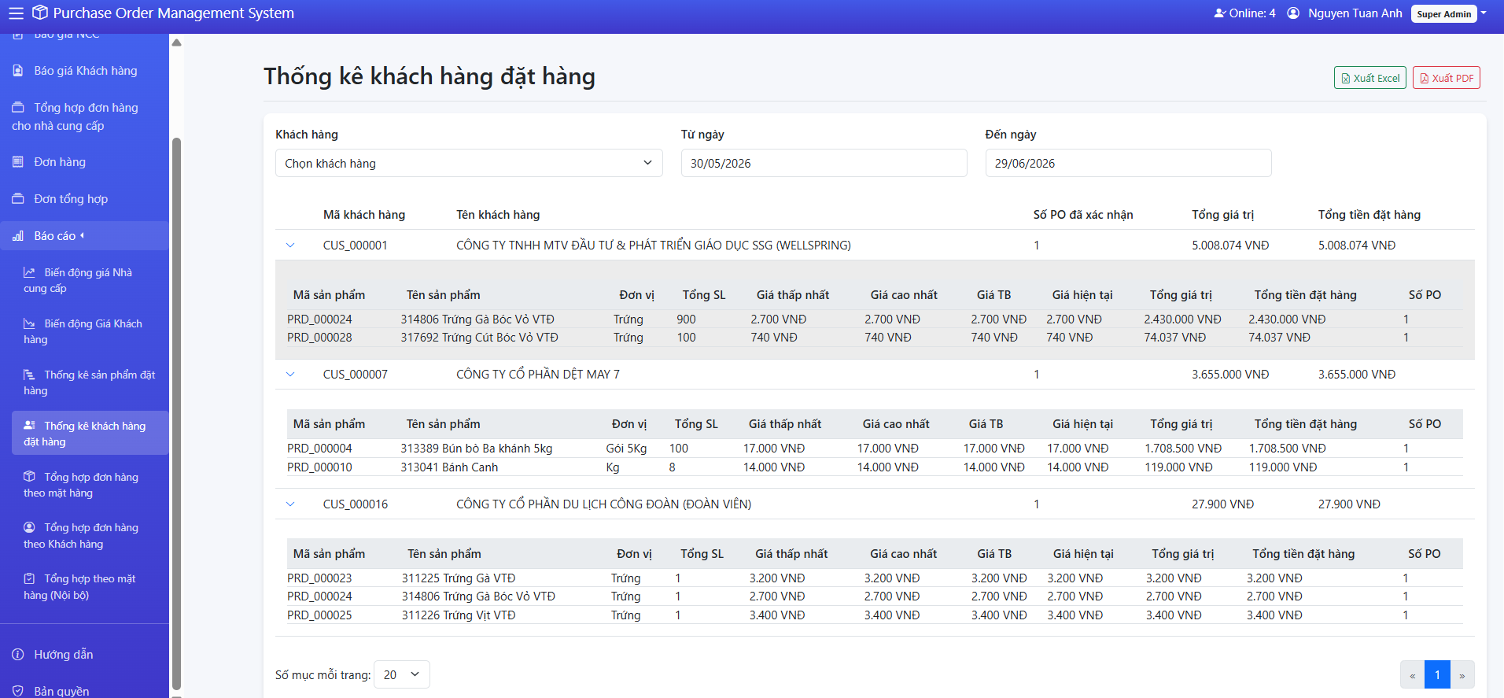Click the Nguyen Tuan Anh username
The width and height of the screenshot is (1504, 698).
coord(1355,13)
